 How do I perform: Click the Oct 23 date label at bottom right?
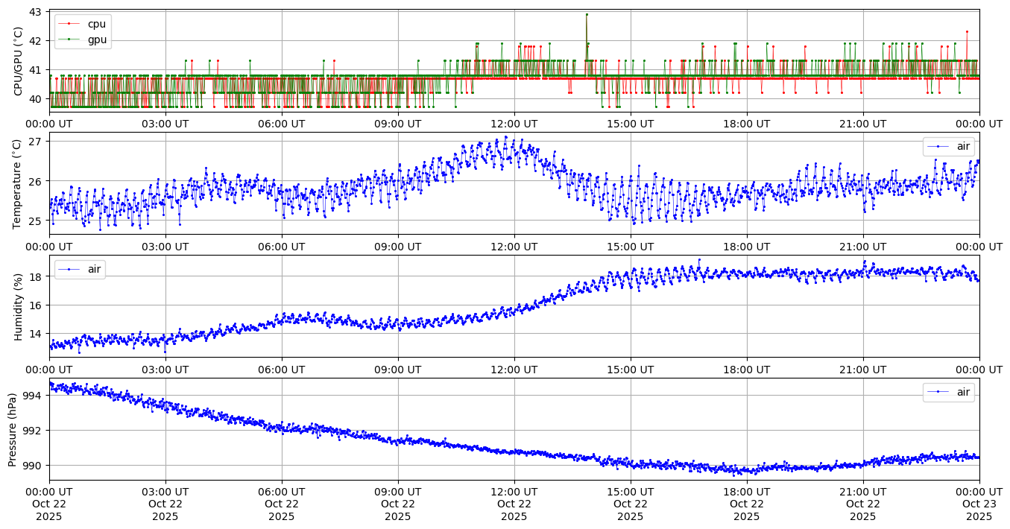(x=979, y=504)
